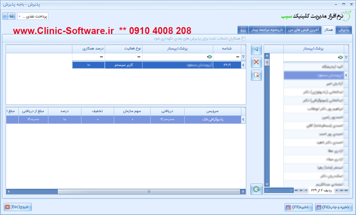
Task: Toggle the keep selected colleagues checkbox
Action: coord(243,39)
